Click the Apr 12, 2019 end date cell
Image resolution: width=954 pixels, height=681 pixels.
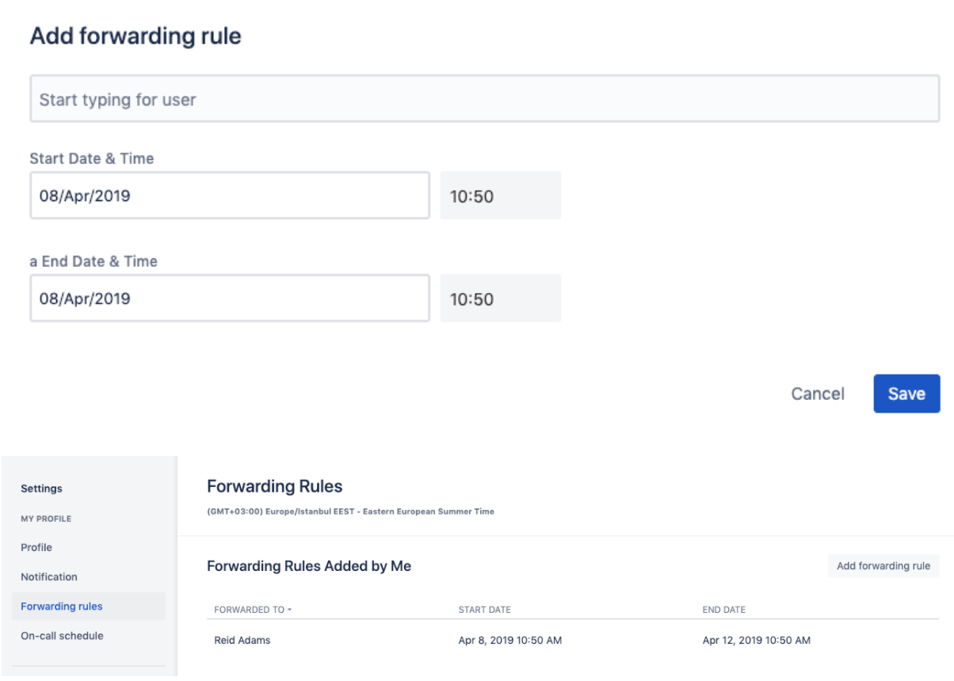pyautogui.click(x=756, y=640)
